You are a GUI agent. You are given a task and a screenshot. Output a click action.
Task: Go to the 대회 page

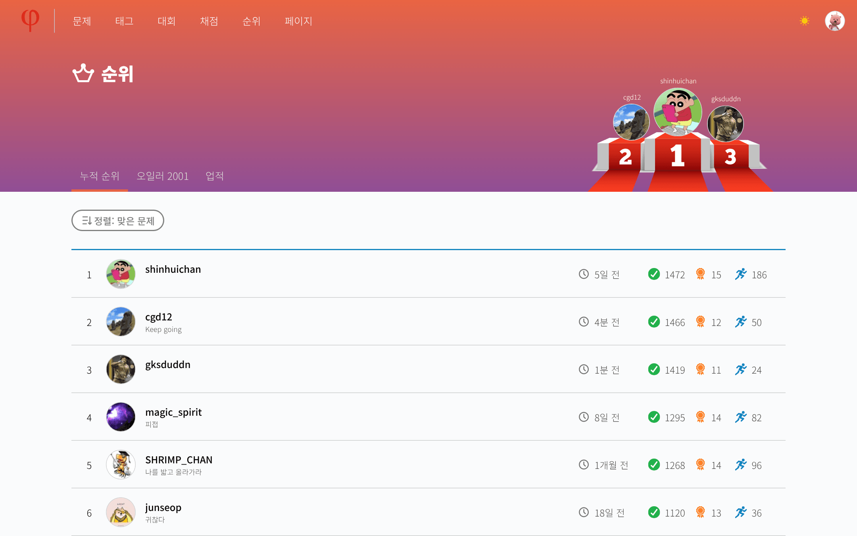167,21
